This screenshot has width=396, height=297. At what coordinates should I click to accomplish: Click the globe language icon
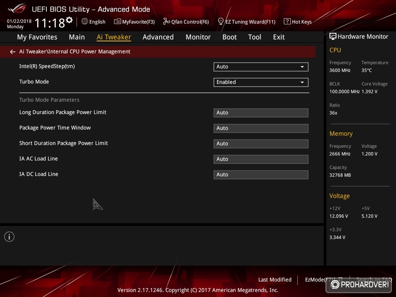coord(85,22)
